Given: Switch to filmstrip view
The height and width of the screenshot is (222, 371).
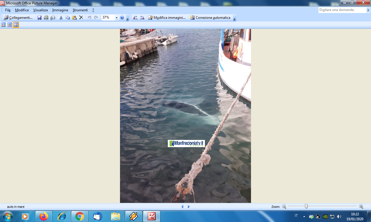Looking at the screenshot, I should coord(10,25).
